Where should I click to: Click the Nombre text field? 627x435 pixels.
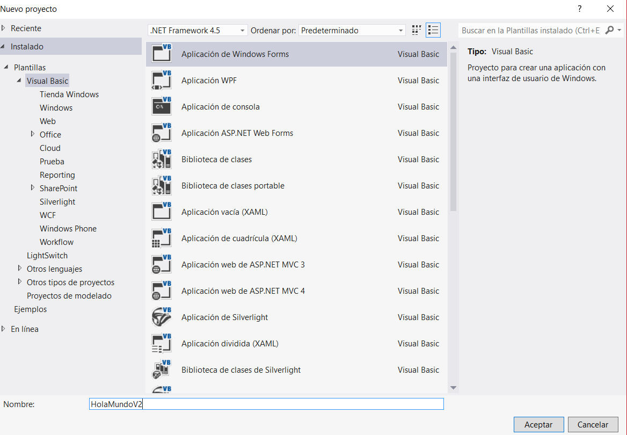tap(266, 404)
